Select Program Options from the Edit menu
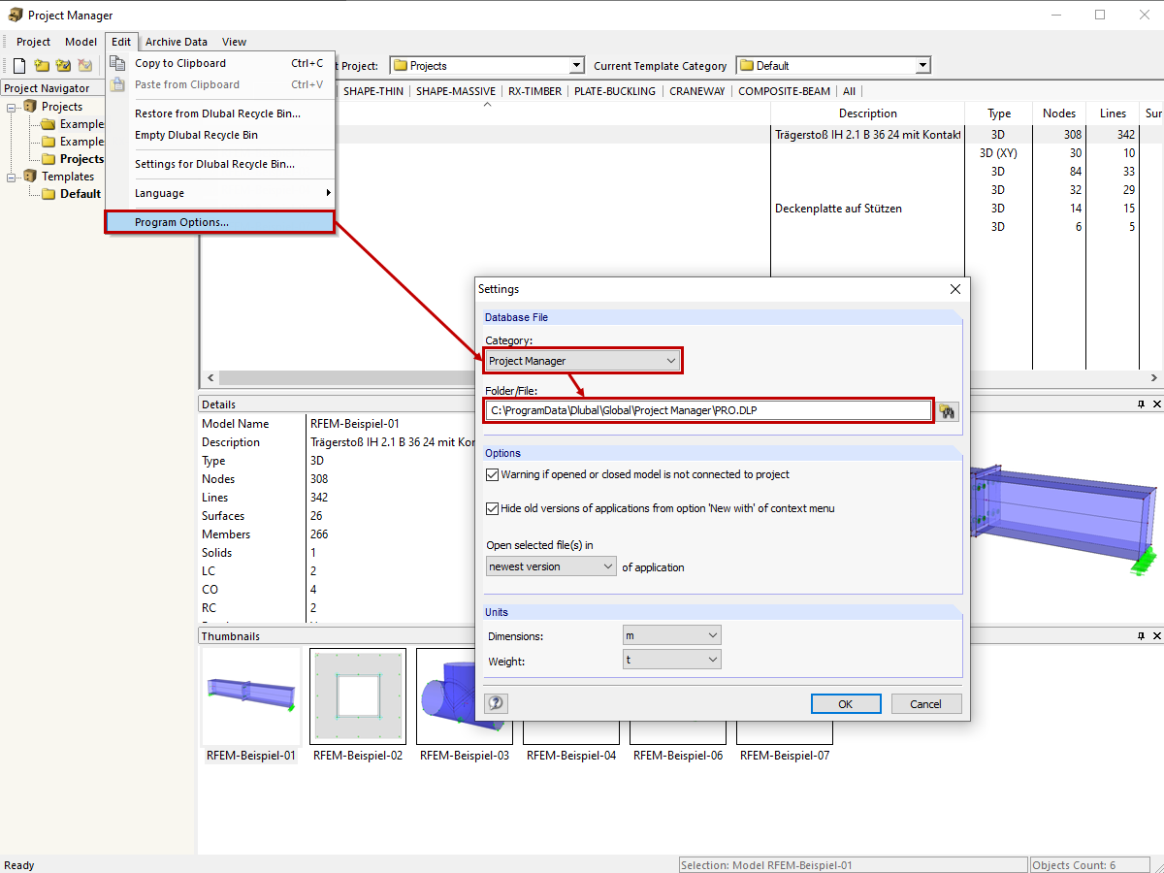The image size is (1164, 873). click(219, 222)
